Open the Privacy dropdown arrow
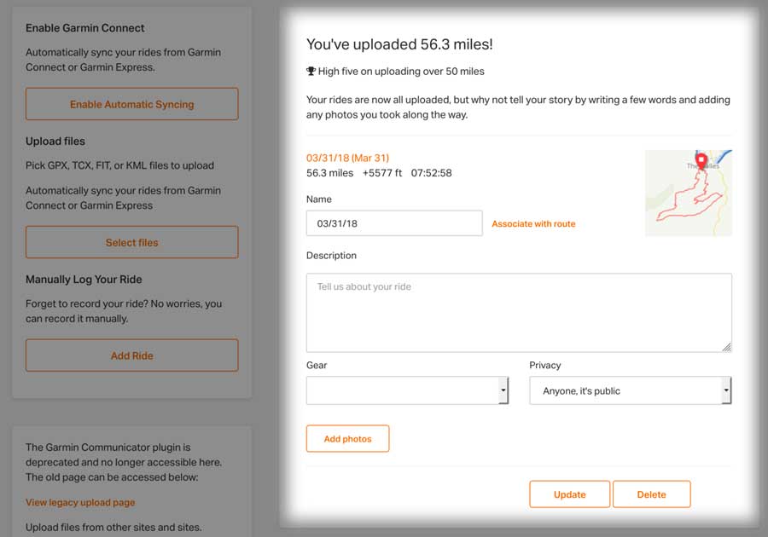This screenshot has width=768, height=537. pyautogui.click(x=726, y=390)
